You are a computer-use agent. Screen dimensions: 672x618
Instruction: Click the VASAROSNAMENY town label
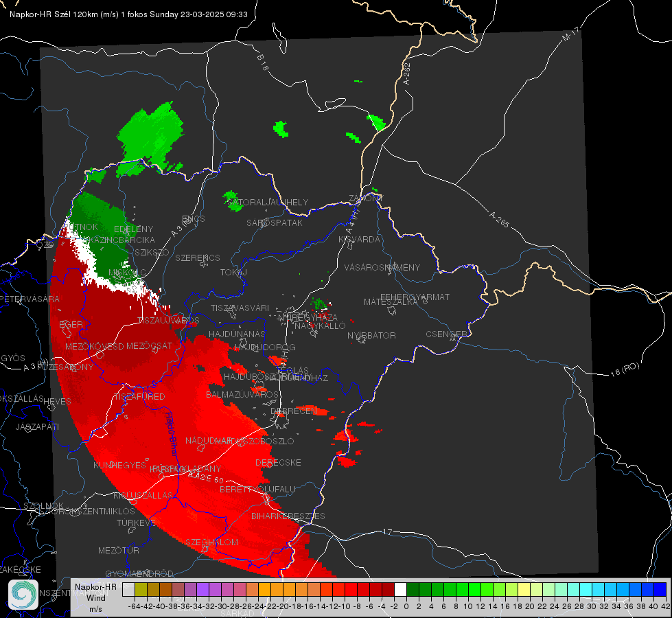[x=382, y=268]
